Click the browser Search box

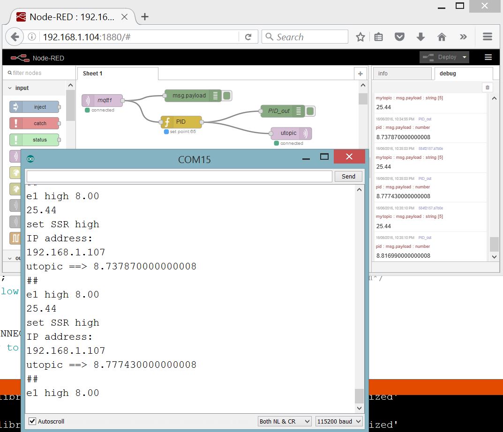coord(305,37)
